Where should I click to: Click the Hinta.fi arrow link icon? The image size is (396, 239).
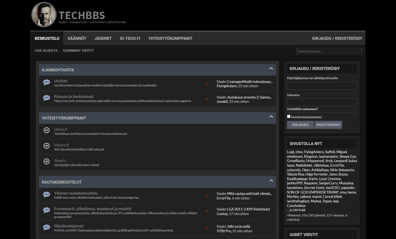[x=47, y=130]
